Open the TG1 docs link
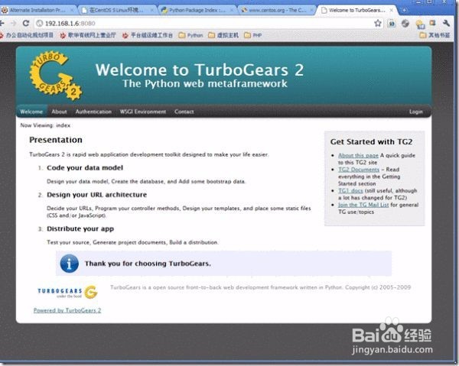 [x=350, y=190]
